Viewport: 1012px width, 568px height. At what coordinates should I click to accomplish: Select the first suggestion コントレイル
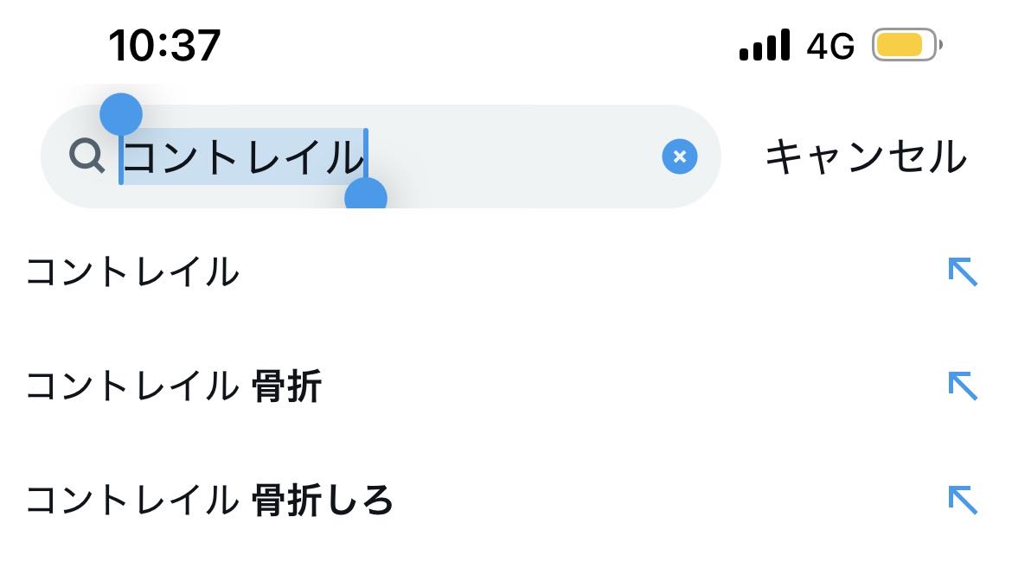coord(132,272)
